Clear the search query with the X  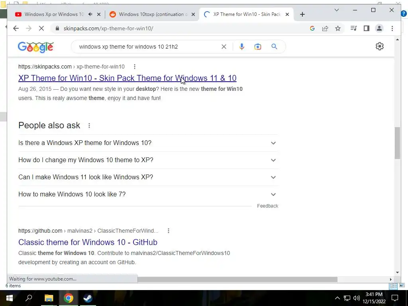(x=224, y=47)
